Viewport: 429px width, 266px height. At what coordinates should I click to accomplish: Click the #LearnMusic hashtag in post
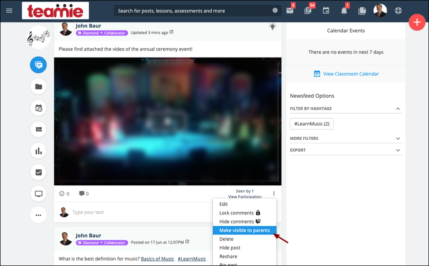tap(192, 258)
